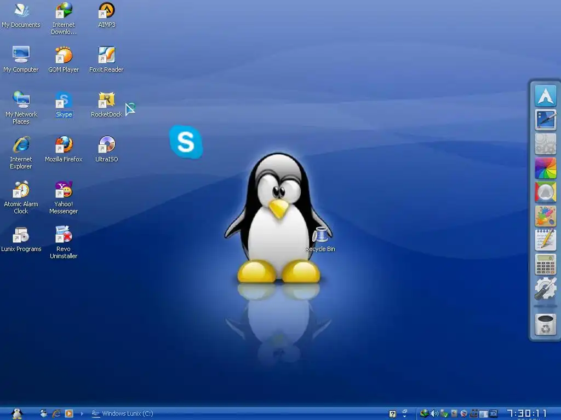Viewport: 561px width, 420px height.
Task: Select the Internet Explorer desktop icon
Action: [21, 153]
